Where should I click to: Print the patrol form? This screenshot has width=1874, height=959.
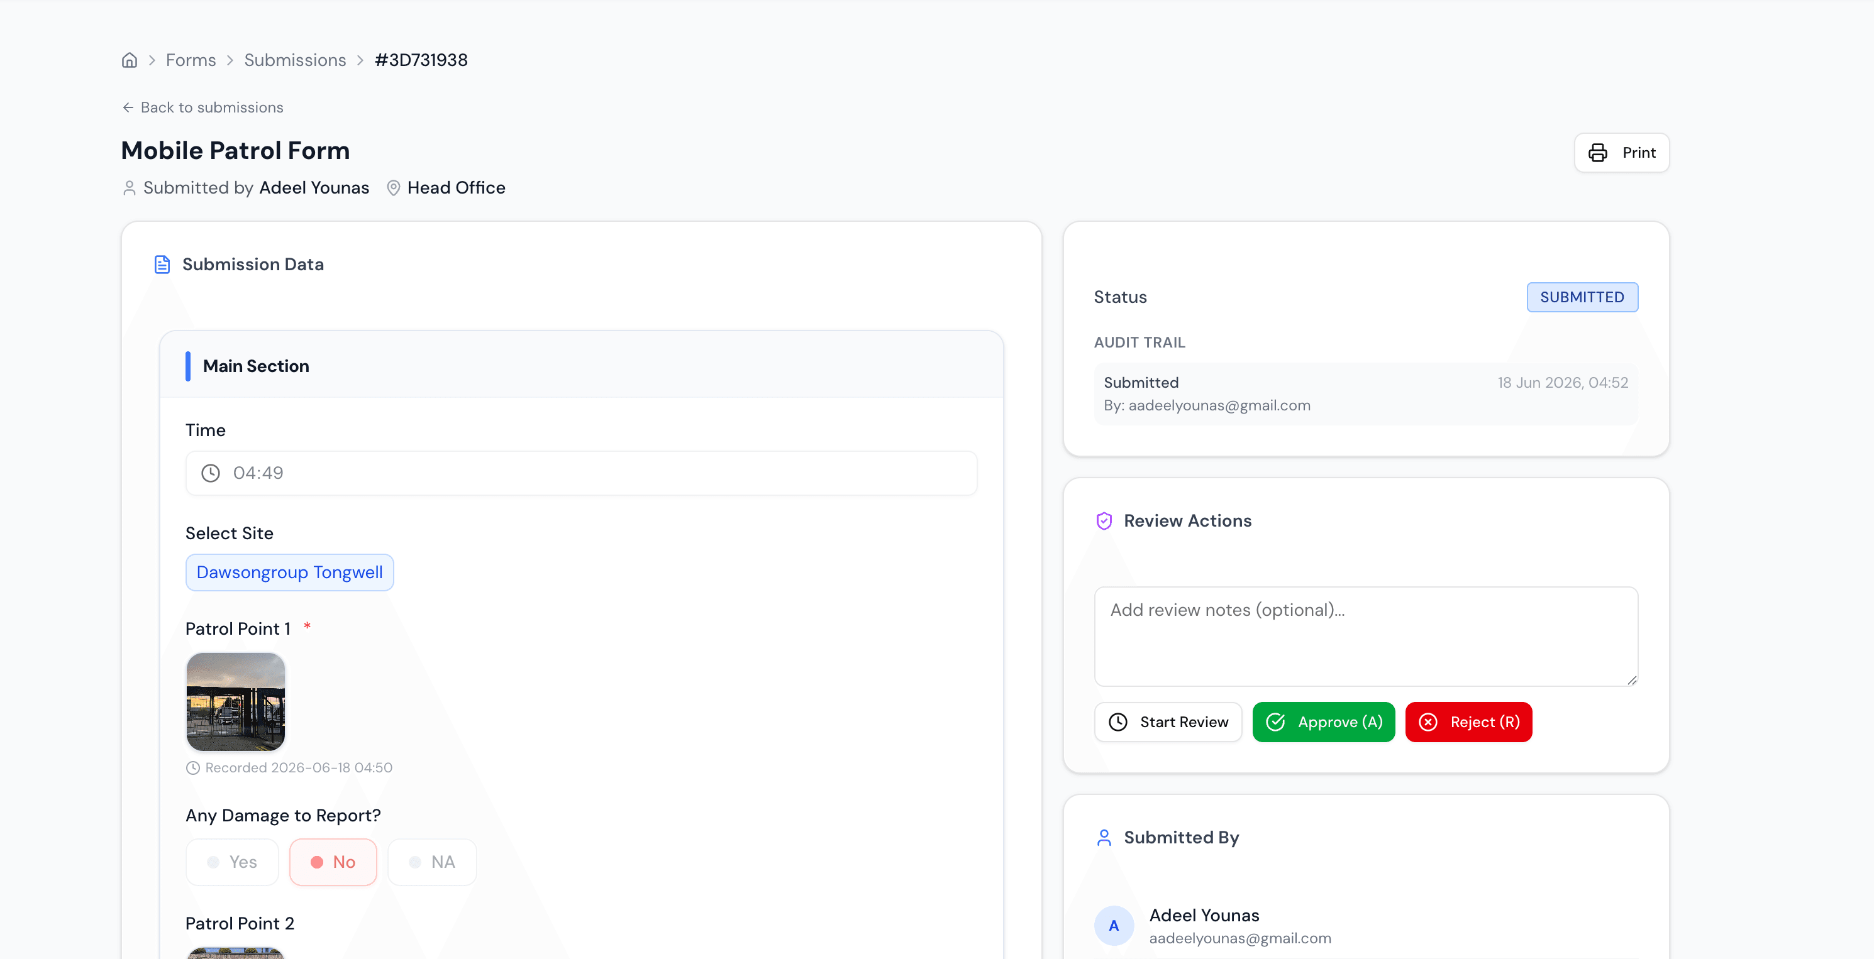tap(1622, 153)
